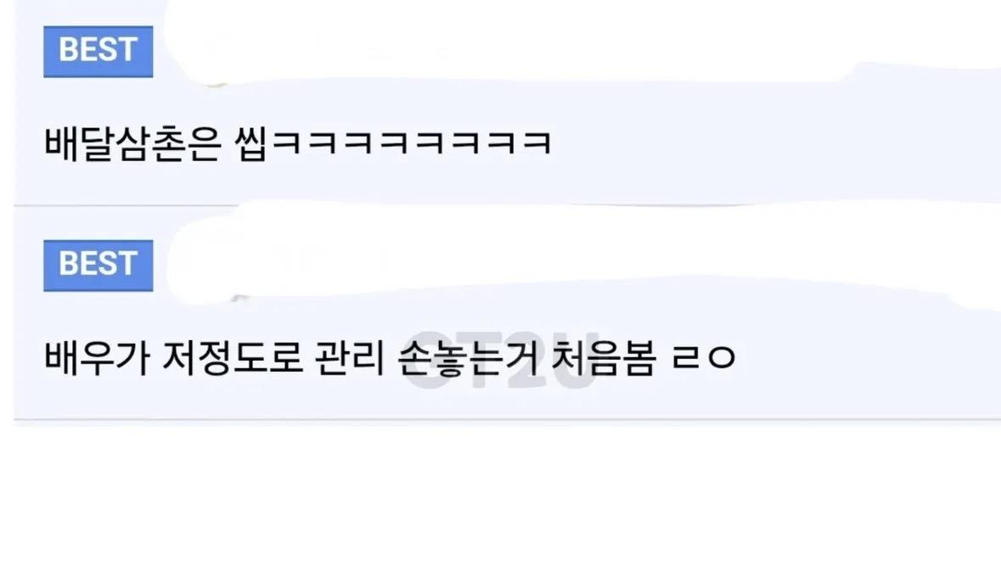Select the blurred username of the first comment
This screenshot has height=588, width=1001.
coord(511,45)
